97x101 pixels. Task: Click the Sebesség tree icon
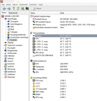click(x=6, y=77)
